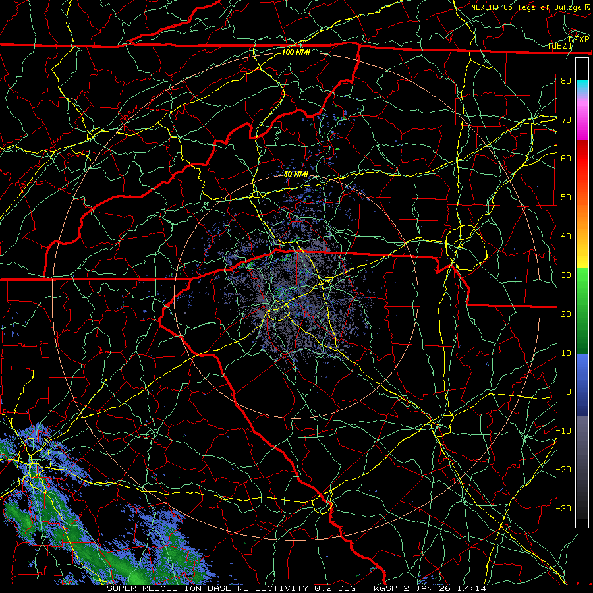Click the [dBZ] unit label

561,46
